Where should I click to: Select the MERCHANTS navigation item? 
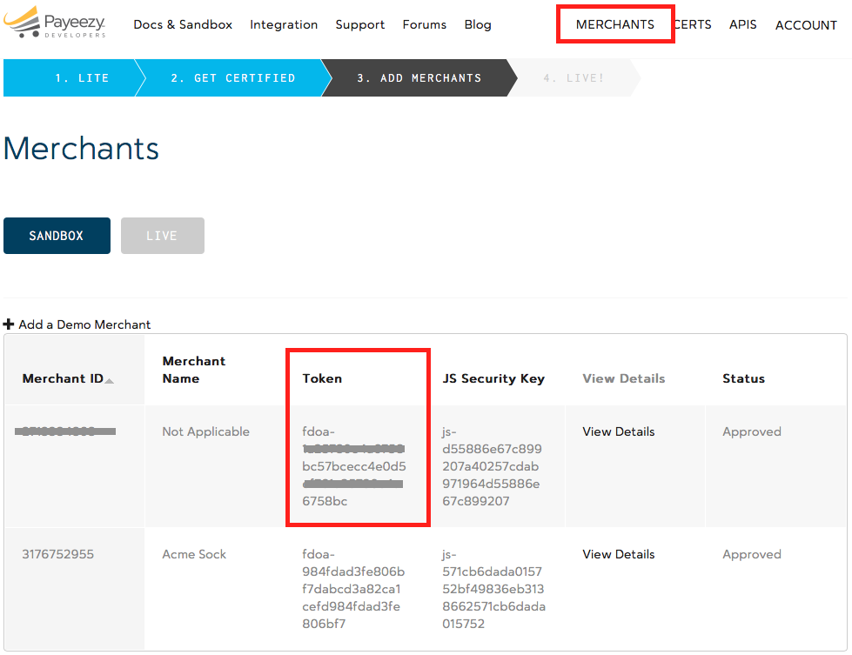[615, 24]
